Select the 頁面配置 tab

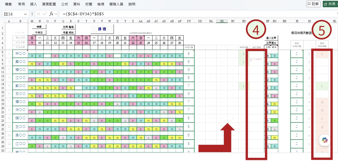click(49, 4)
